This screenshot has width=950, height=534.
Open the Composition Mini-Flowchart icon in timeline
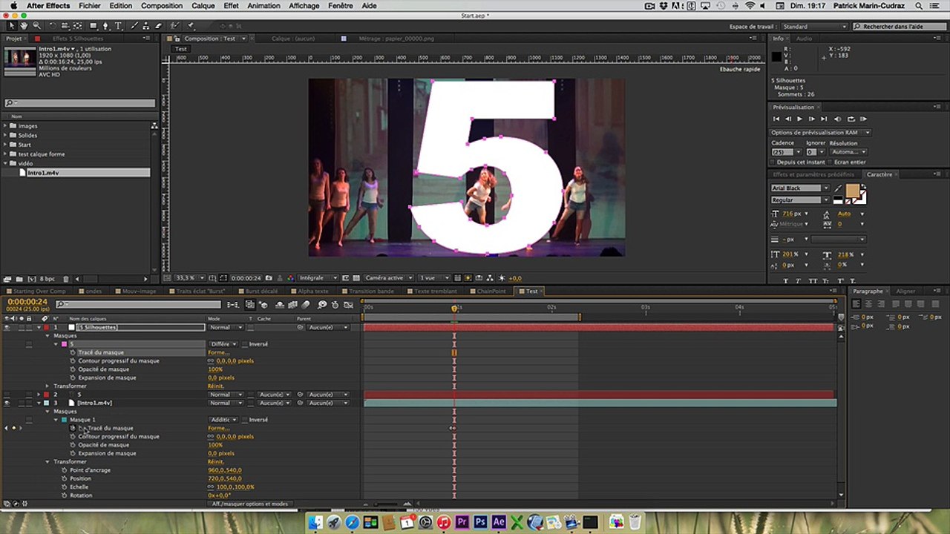point(232,305)
